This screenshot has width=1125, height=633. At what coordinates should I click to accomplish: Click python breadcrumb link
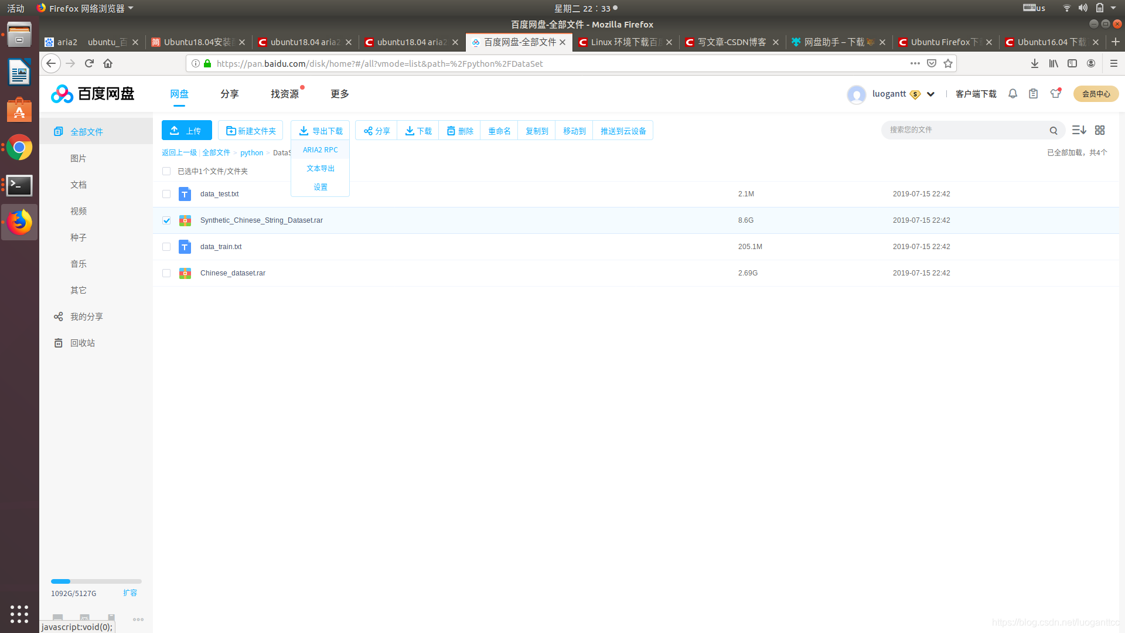(251, 153)
